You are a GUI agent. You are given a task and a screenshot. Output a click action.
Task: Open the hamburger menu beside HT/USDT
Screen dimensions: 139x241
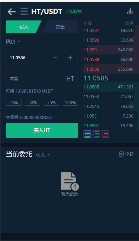[24, 11]
